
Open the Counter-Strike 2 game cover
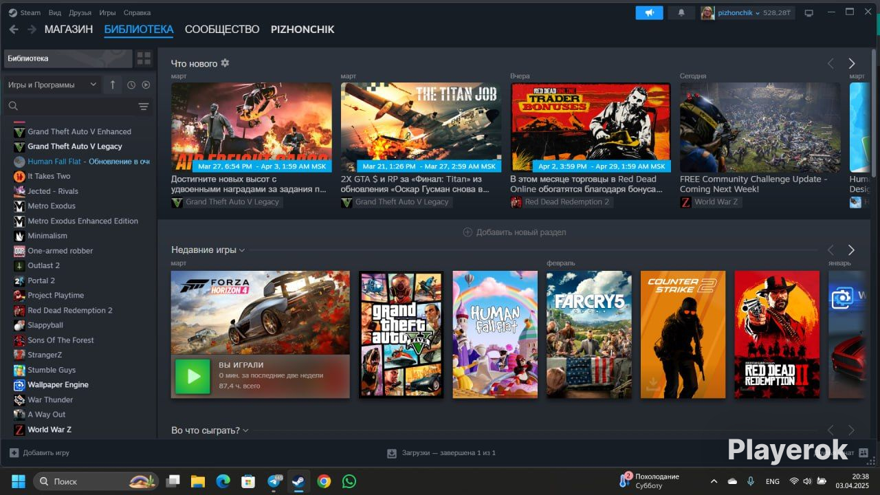[x=683, y=334]
